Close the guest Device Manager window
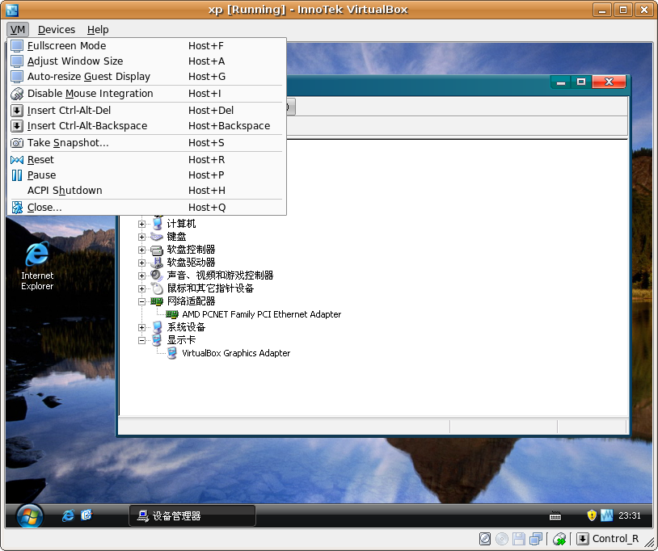658x551 pixels. tap(609, 82)
